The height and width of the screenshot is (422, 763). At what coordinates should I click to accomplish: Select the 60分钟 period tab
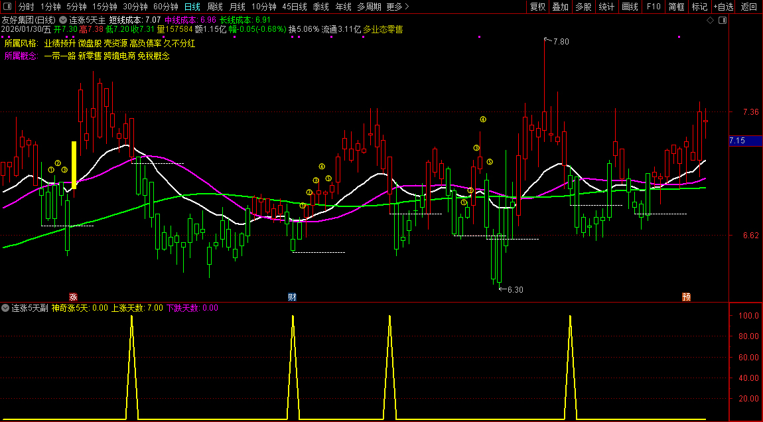coord(165,7)
